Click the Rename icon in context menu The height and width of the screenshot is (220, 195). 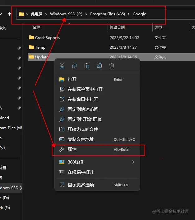pos(99,66)
